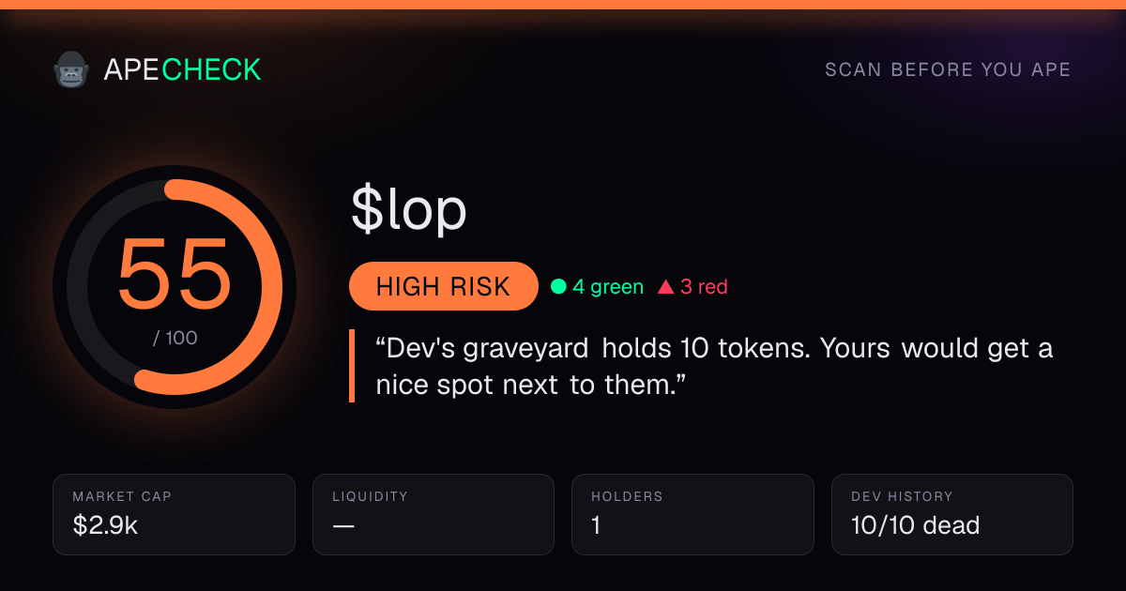
Task: Open the Liquidity stat card
Action: pos(434,514)
